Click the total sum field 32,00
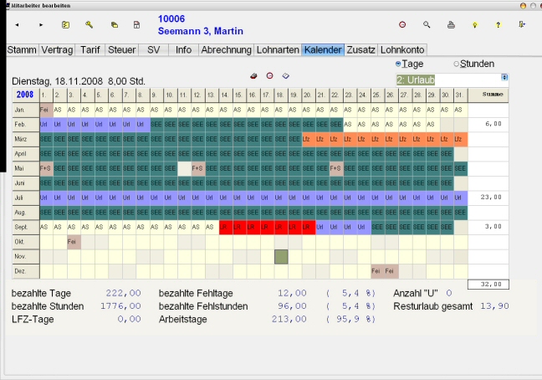Viewport: 542px width, 380px height. [488, 285]
